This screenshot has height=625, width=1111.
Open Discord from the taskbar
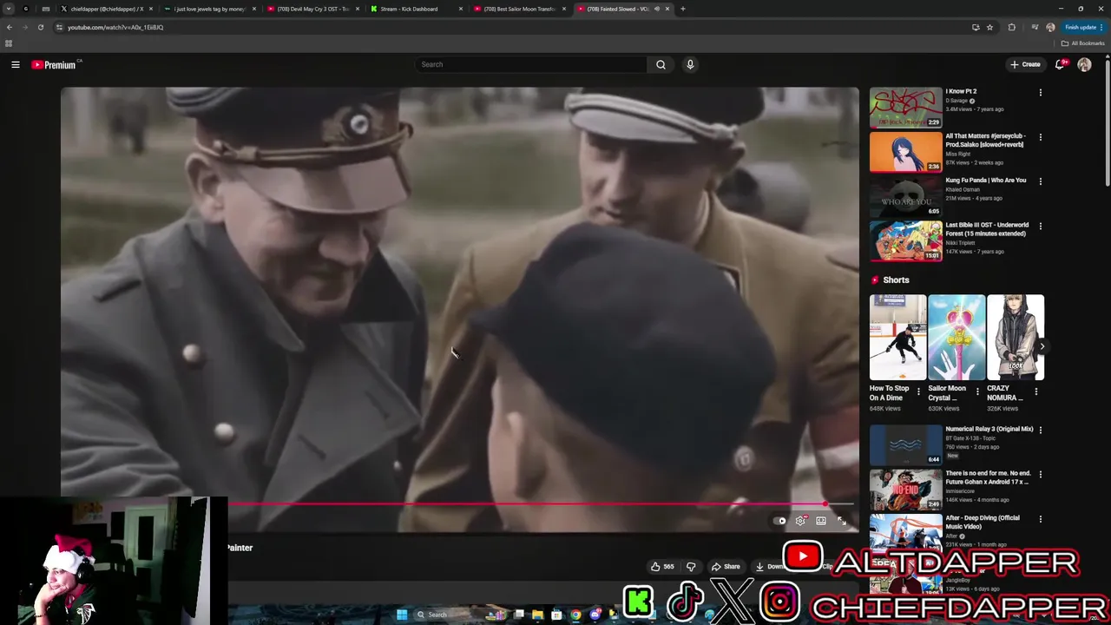tap(595, 615)
